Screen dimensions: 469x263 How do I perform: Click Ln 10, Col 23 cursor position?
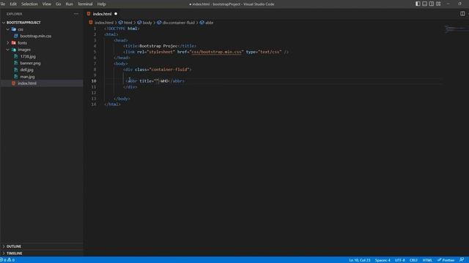[x=360, y=260]
